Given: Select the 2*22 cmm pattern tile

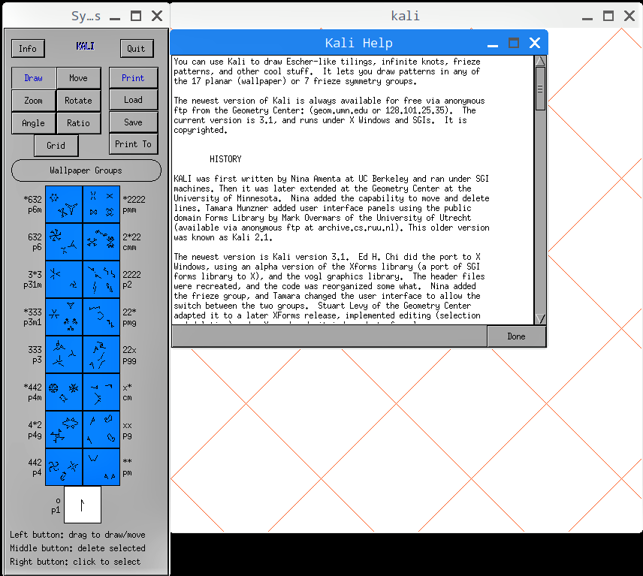Looking at the screenshot, I should pyautogui.click(x=101, y=242).
